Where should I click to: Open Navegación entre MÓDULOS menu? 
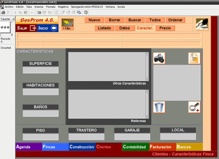87,7
